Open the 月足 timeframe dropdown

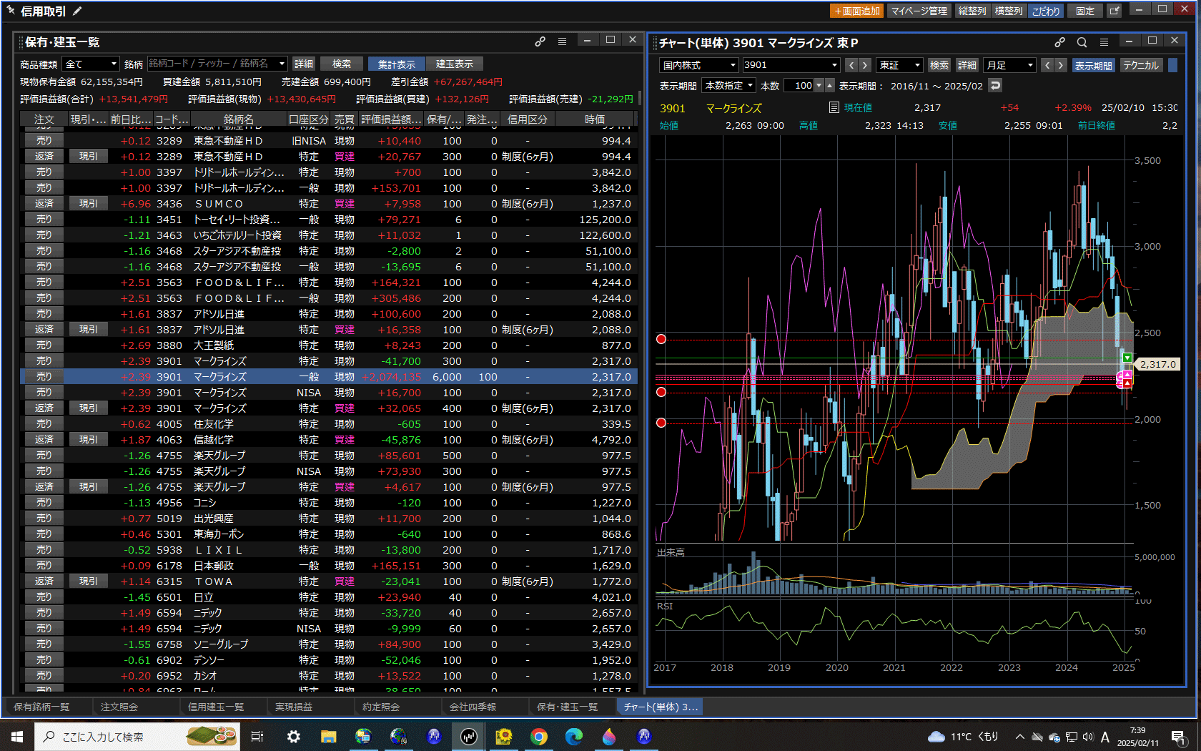pos(1009,65)
